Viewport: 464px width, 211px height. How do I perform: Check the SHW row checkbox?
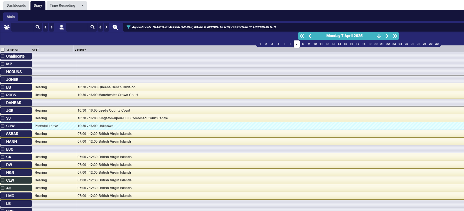3,126
